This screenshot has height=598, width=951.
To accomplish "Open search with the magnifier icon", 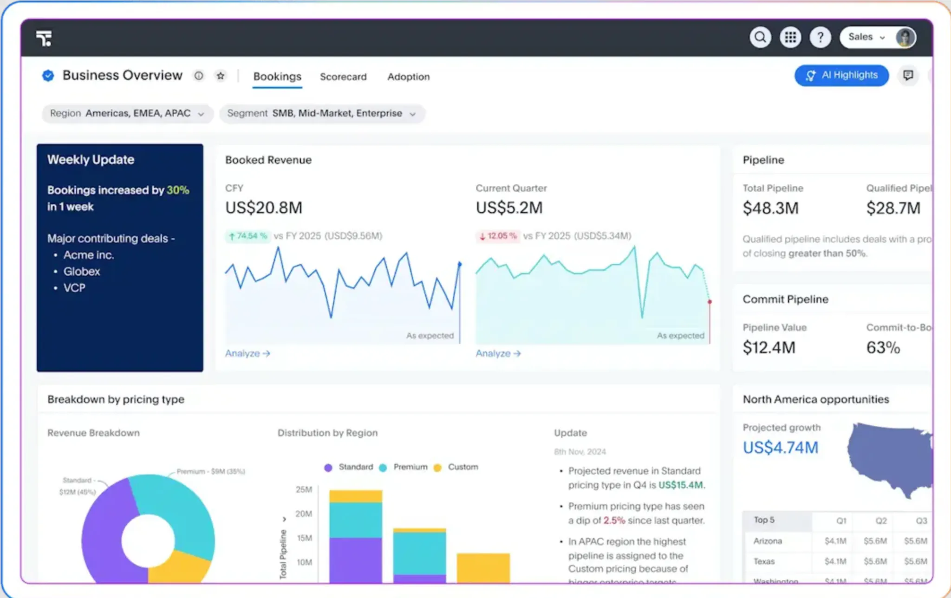I will coord(760,37).
